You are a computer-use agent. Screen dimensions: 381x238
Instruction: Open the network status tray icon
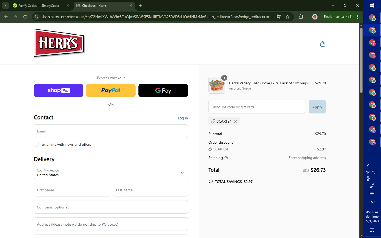[374, 172]
